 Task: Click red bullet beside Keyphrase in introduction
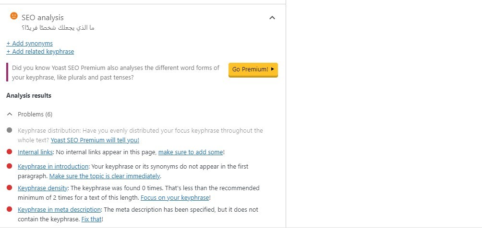(9, 166)
